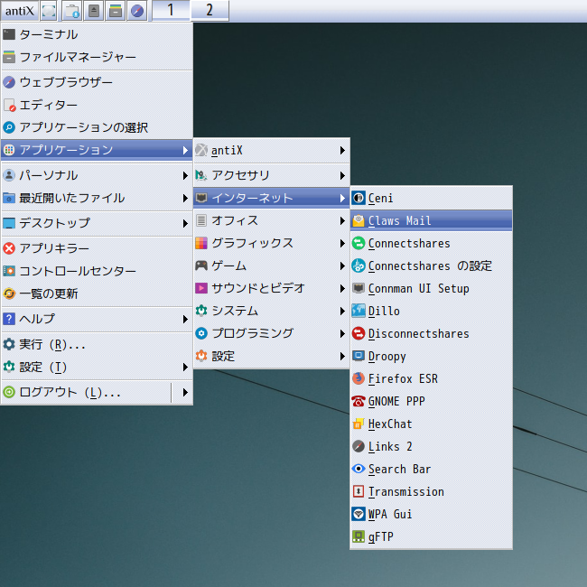587x587 pixels.
Task: Click the show desktop icon in taskbar
Action: [49, 11]
